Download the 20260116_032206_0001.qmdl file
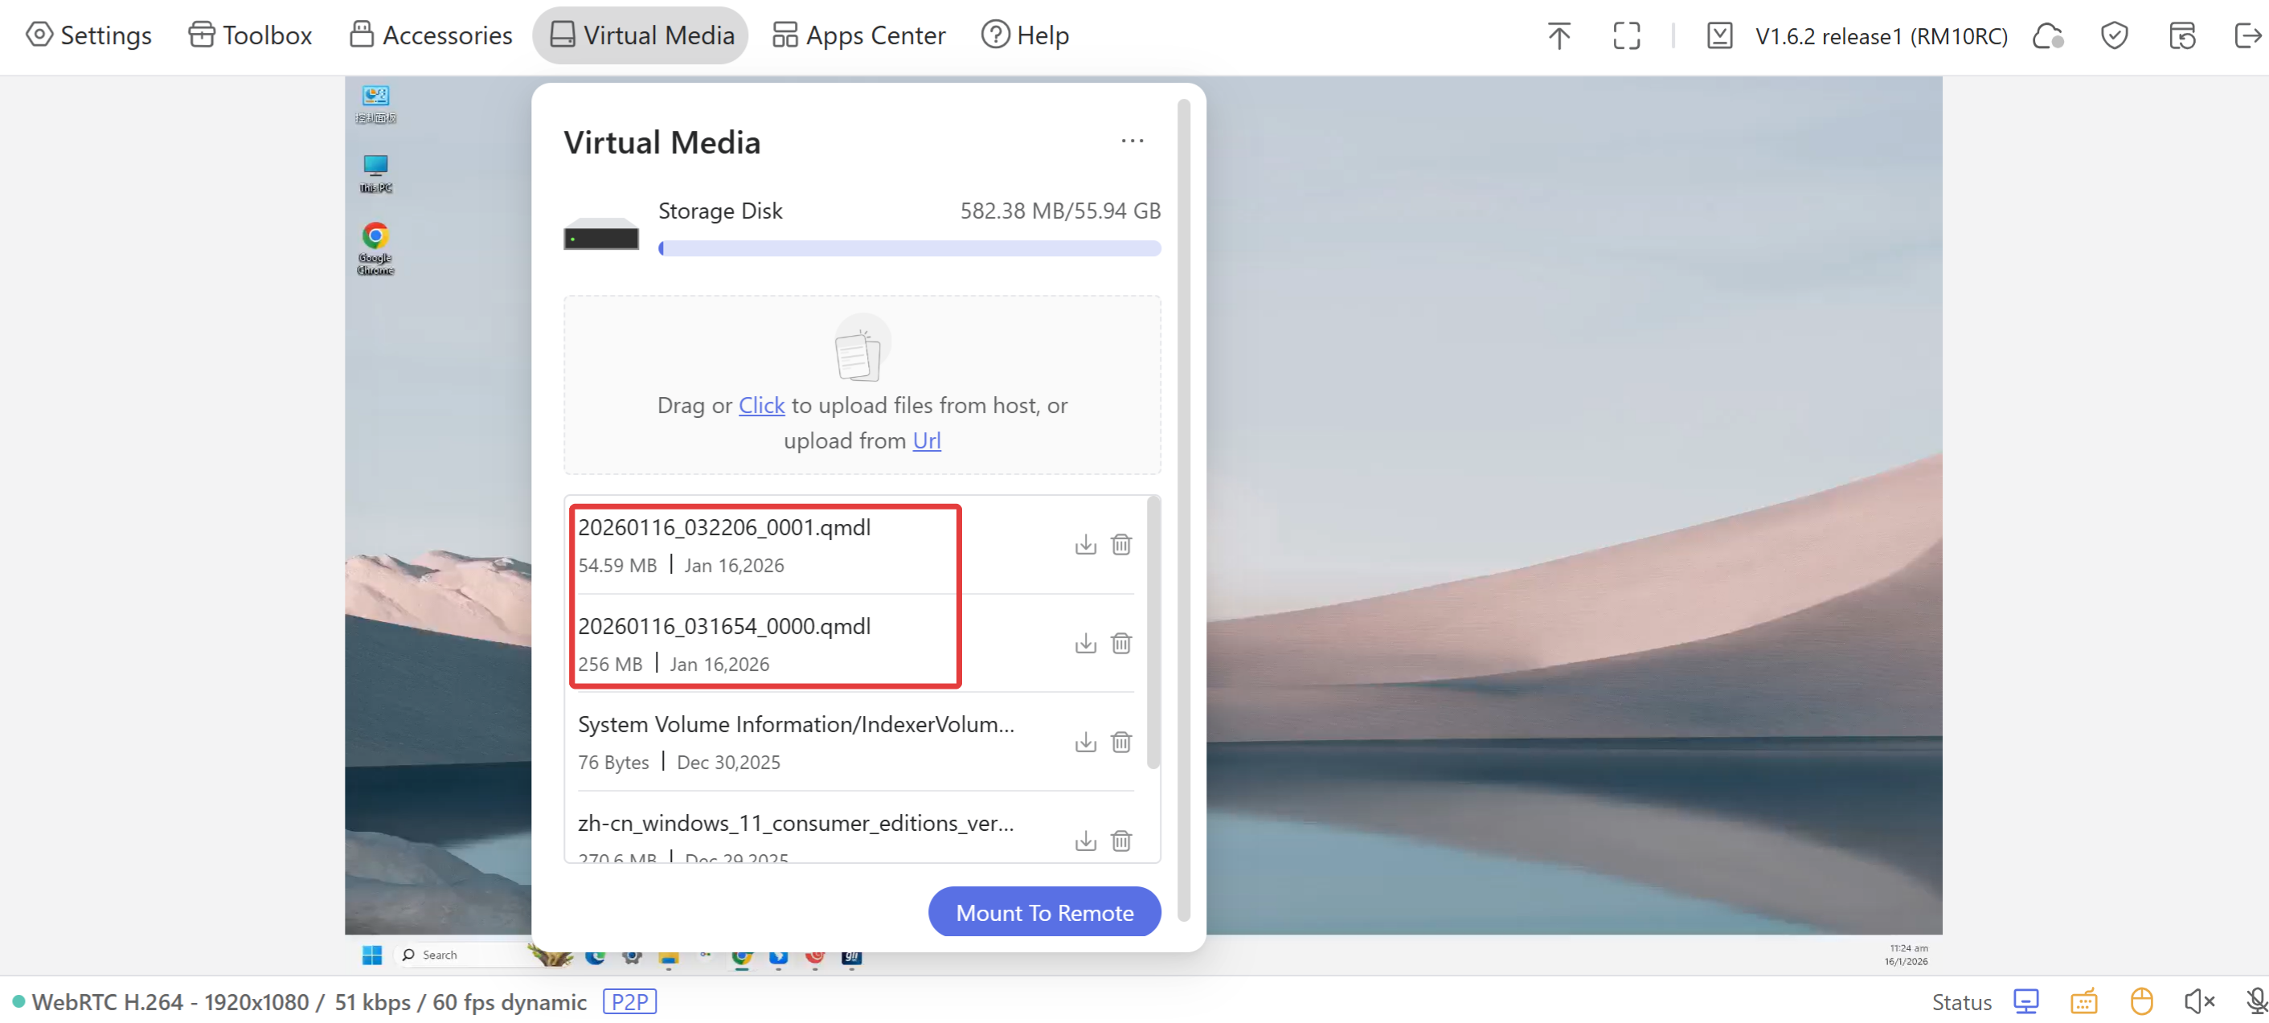The width and height of the screenshot is (2269, 1023). tap(1085, 545)
